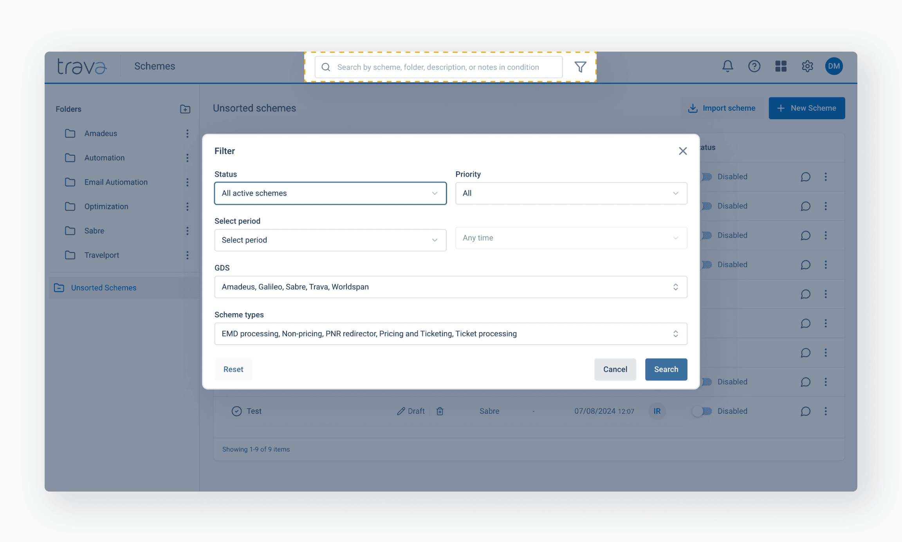This screenshot has height=542, width=902.
Task: Open the settings gear icon
Action: pyautogui.click(x=807, y=66)
